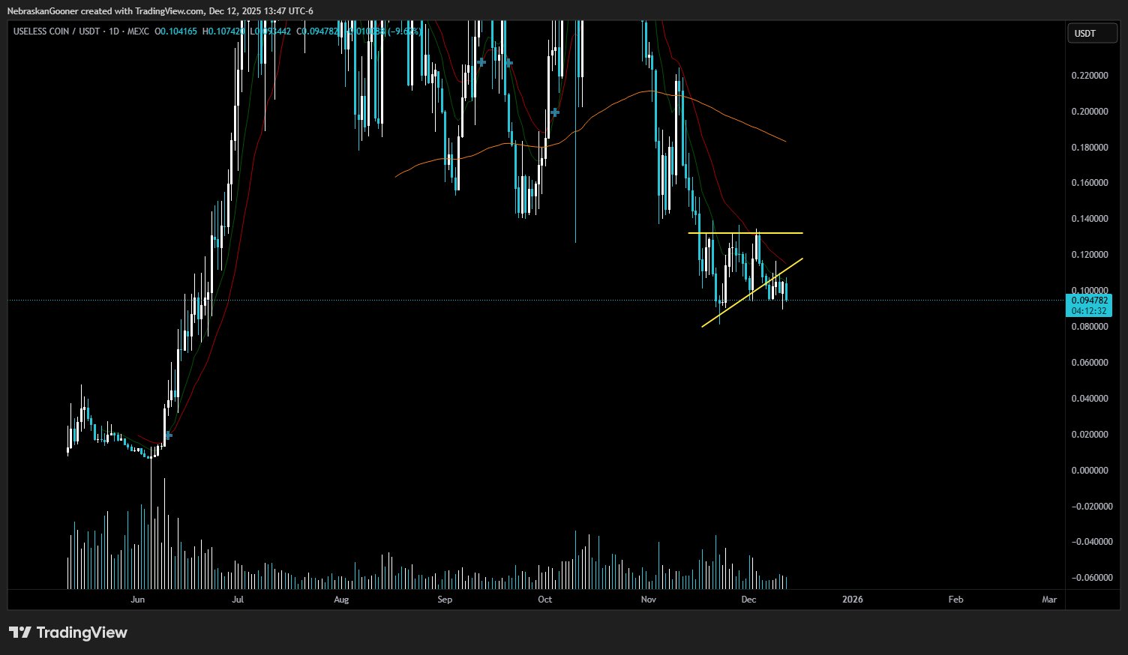This screenshot has height=655, width=1128.
Task: Click the Oct label on the time axis
Action: click(x=545, y=600)
